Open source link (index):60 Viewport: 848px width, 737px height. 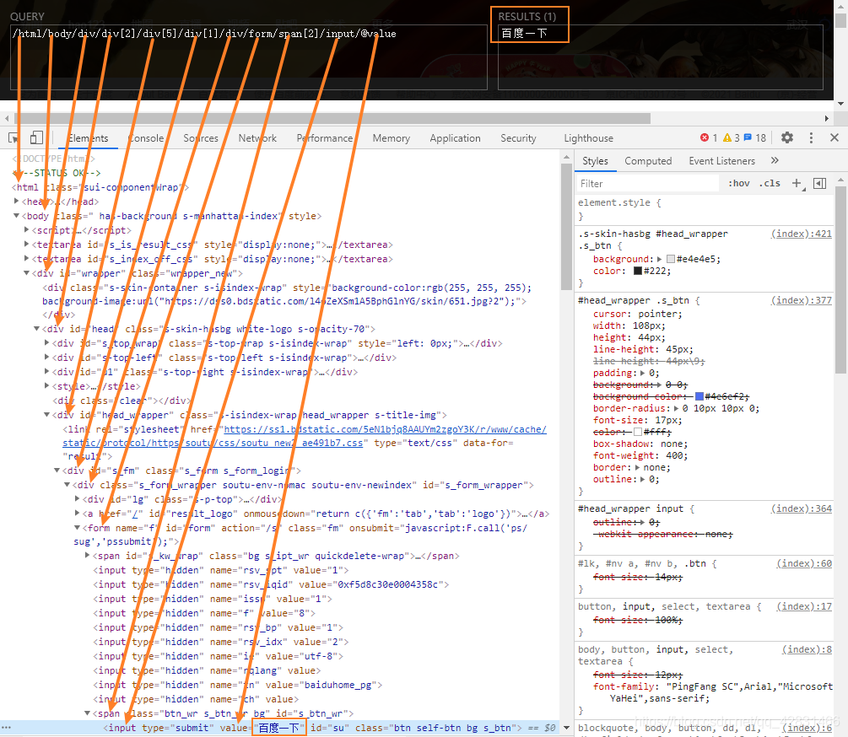tap(804, 563)
